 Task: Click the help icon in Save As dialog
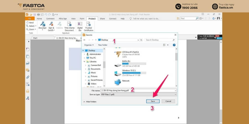point(174,45)
